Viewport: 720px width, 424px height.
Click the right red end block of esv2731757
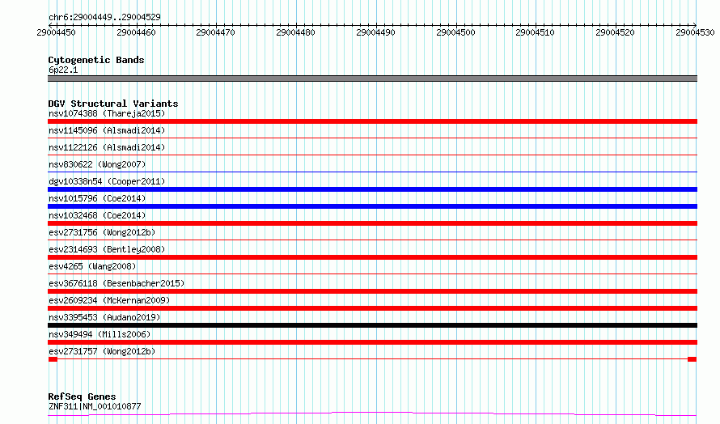(692, 359)
